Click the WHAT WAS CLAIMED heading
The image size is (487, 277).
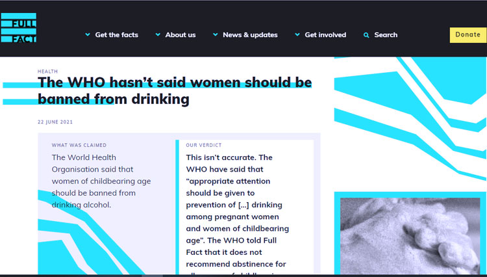point(79,145)
